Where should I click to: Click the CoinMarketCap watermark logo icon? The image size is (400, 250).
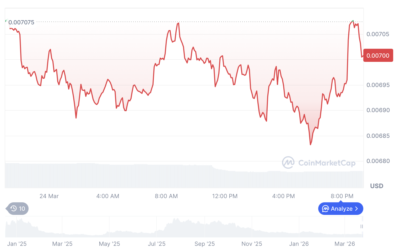tap(288, 162)
